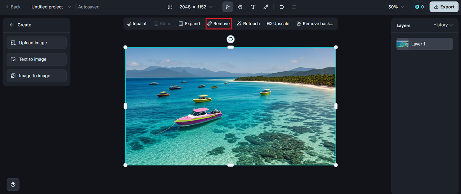Open Image to image

(x=36, y=76)
